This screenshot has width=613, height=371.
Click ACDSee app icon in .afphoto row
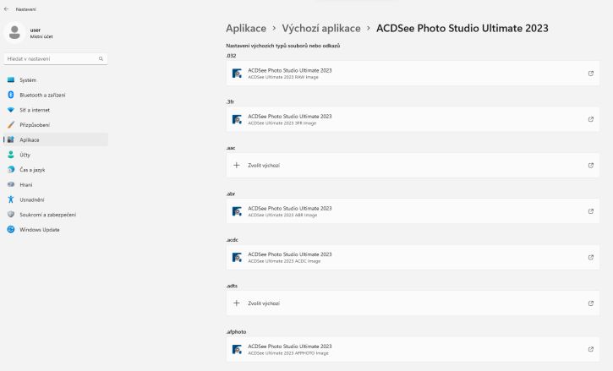click(x=237, y=349)
